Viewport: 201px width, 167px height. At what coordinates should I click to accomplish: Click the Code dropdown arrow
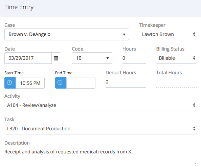coord(107,58)
